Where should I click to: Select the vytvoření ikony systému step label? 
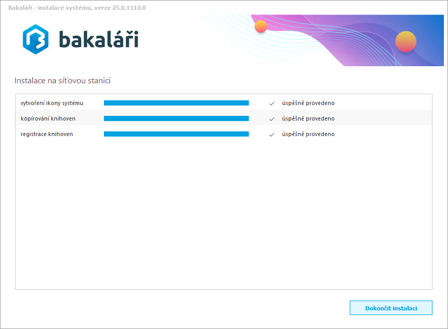52,103
